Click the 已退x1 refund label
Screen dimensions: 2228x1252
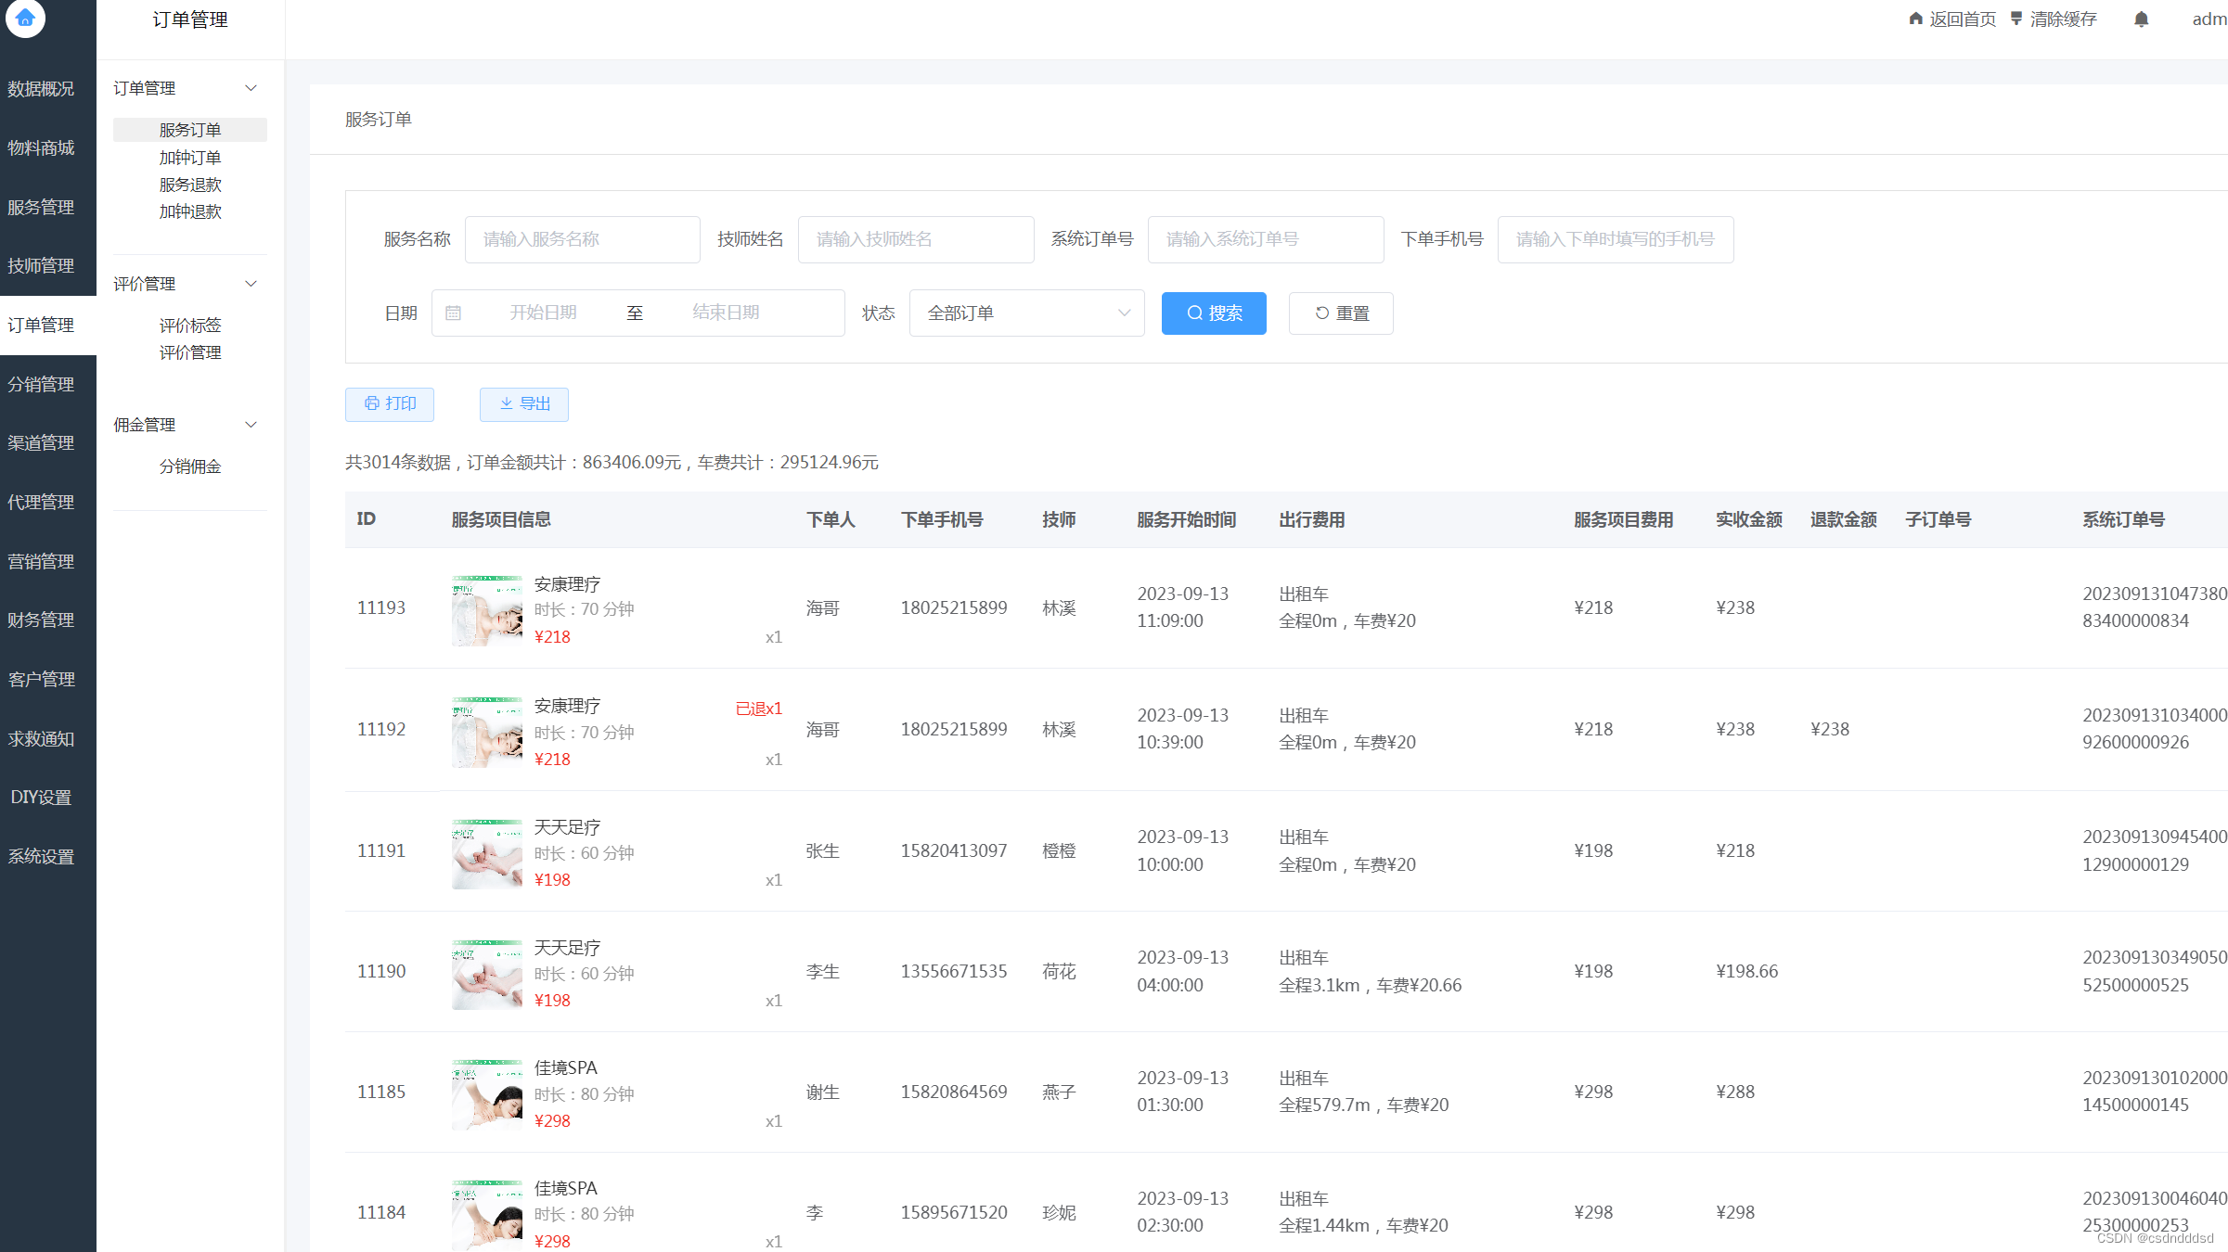point(759,709)
